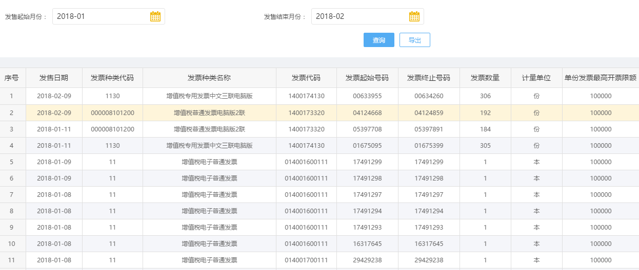Select highlighted row start number 04124668
This screenshot has height=270, width=639.
[x=367, y=112]
